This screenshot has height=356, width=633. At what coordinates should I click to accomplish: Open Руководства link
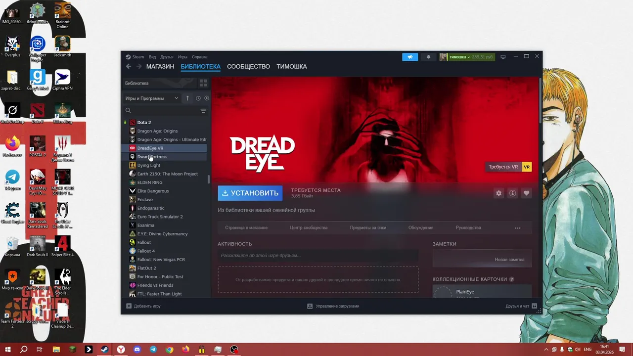[468, 228]
